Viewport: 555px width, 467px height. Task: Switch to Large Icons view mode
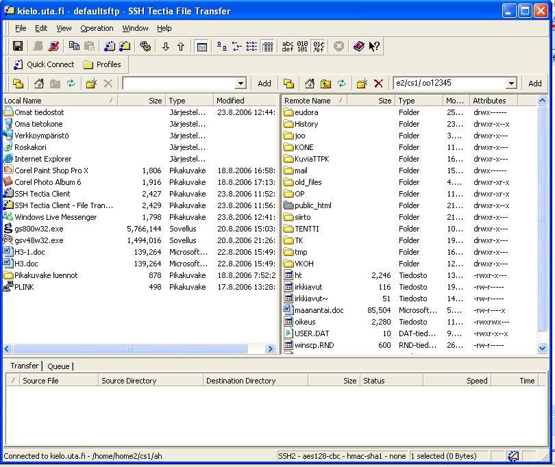click(x=222, y=47)
